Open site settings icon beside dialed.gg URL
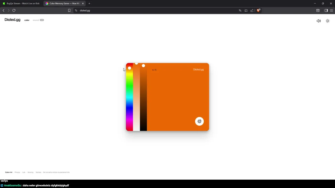Viewport: 335px width, 188px height. (76, 10)
